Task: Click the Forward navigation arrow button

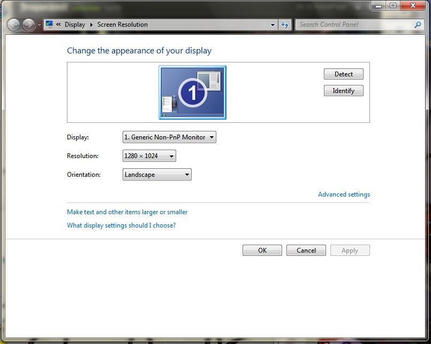Action: point(29,25)
